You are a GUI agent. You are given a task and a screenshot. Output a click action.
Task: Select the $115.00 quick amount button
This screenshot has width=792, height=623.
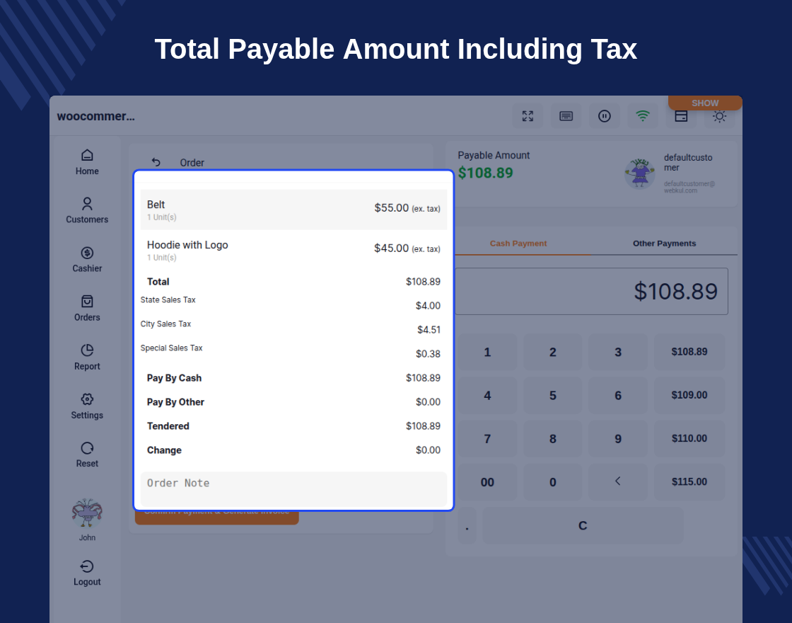[689, 482]
